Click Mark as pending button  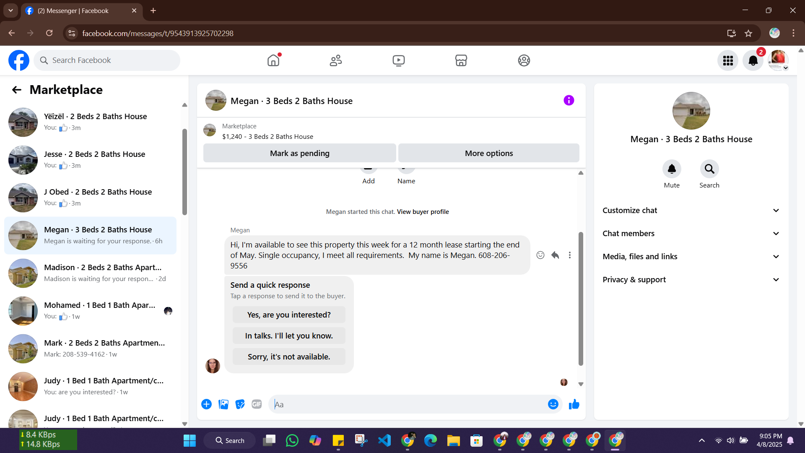coord(299,154)
